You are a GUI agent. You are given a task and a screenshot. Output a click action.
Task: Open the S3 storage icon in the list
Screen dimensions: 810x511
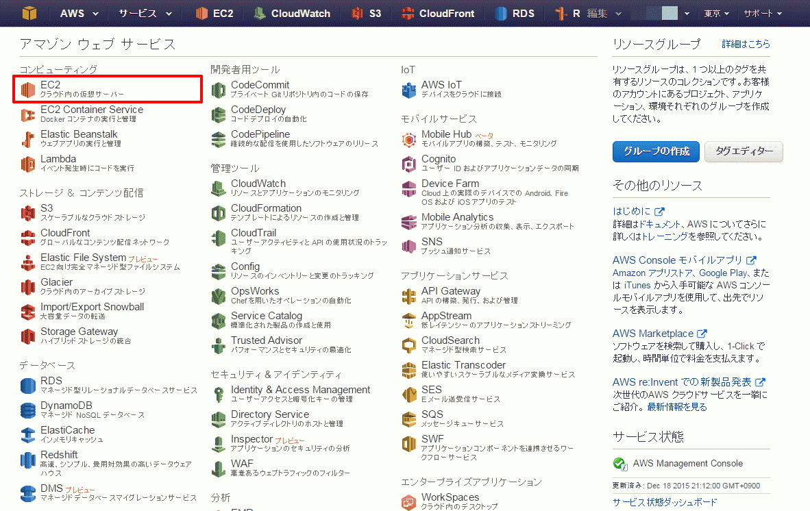[x=28, y=213]
